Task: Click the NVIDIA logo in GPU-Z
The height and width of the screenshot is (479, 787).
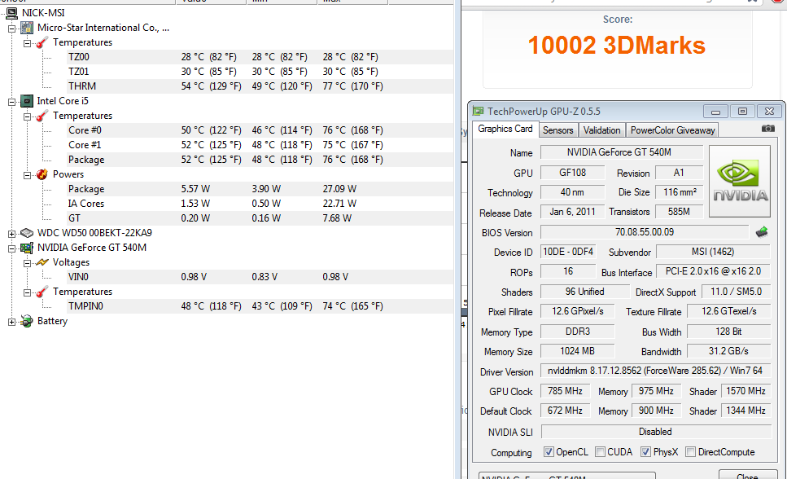Action: tap(740, 182)
